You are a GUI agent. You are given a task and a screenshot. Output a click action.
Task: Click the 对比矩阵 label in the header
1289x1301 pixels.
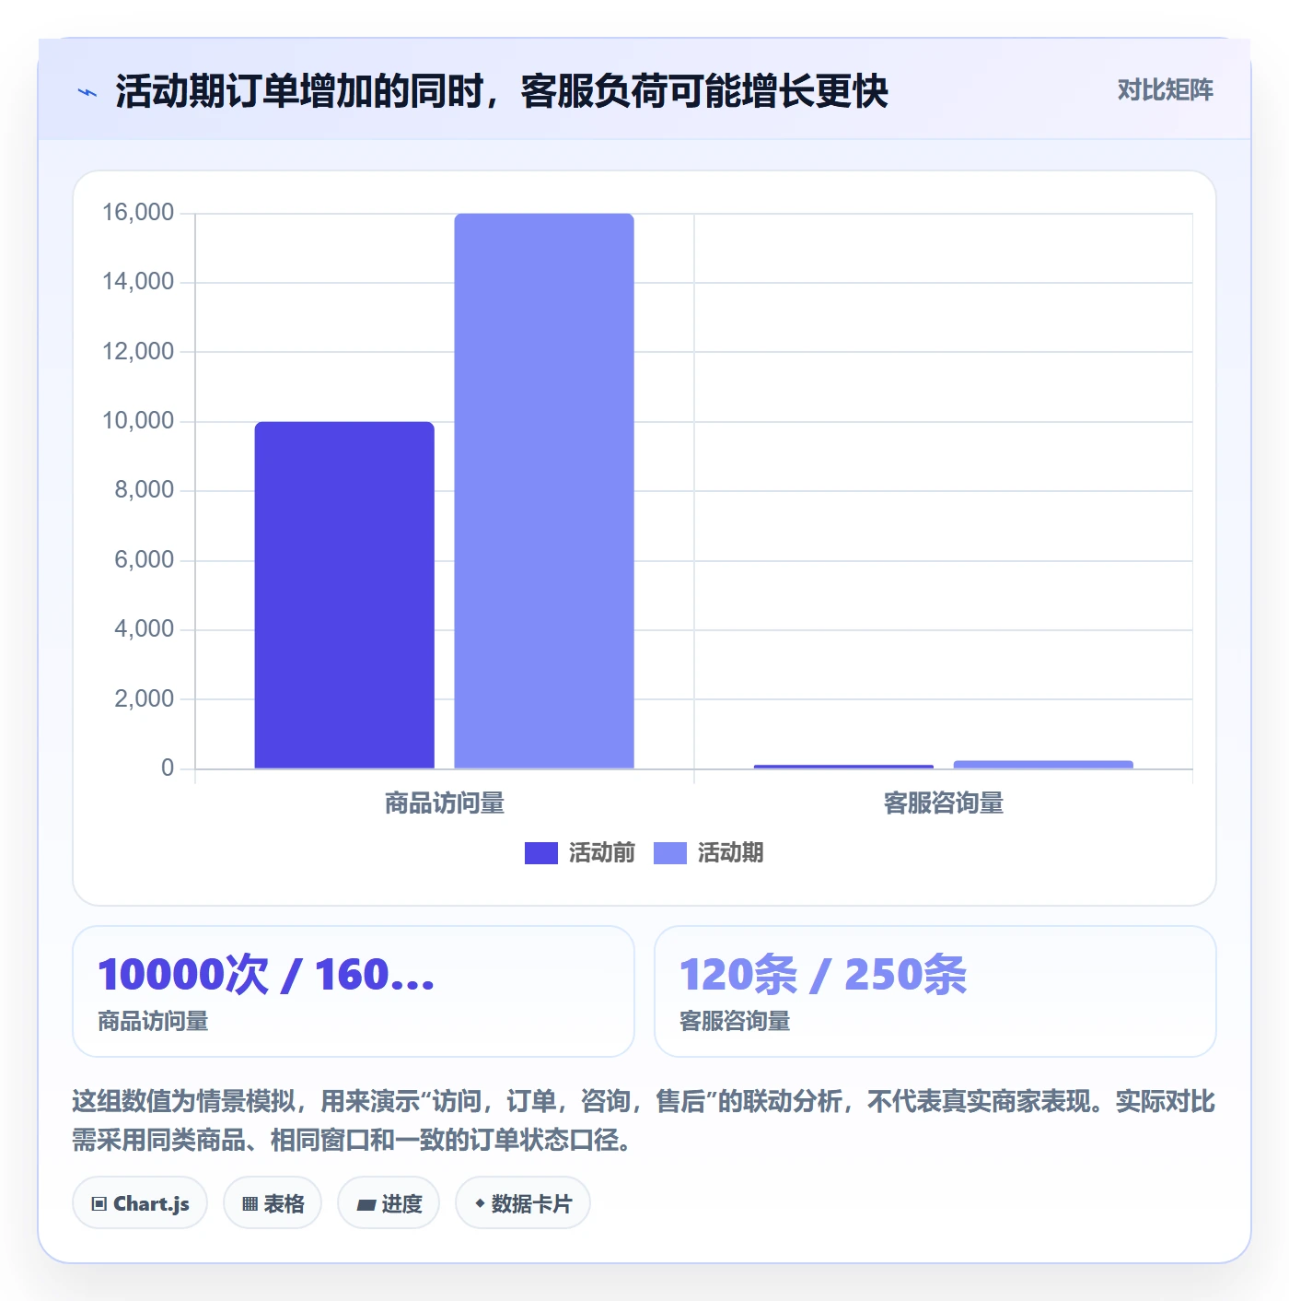pyautogui.click(x=1165, y=90)
